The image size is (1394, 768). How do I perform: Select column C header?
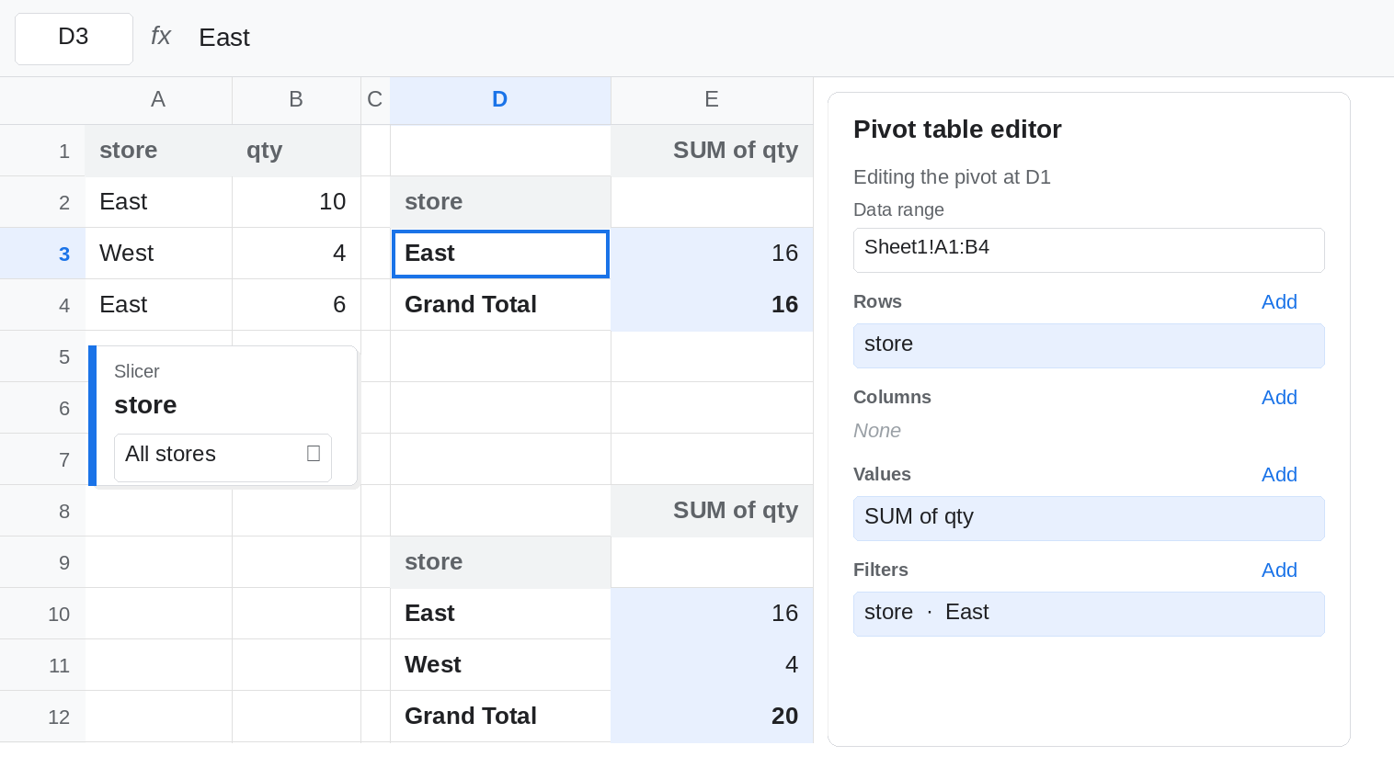[x=375, y=100]
